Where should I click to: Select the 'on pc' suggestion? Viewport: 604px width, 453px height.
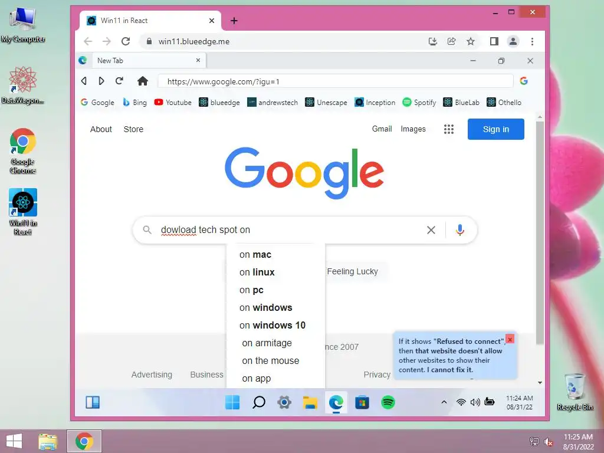(276, 290)
